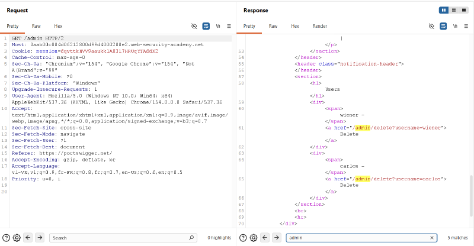
Task: Click the 'Accept-Encoding: gzip, deflate, br' line
Action: point(63,160)
